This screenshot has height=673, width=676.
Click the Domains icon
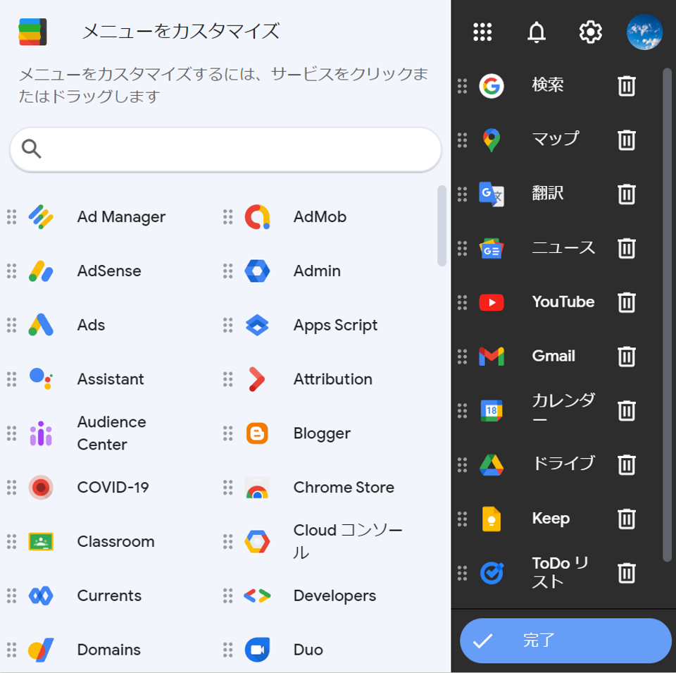pyautogui.click(x=41, y=650)
